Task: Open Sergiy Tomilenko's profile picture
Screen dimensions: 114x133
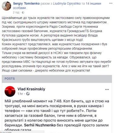Action: point(6,6)
